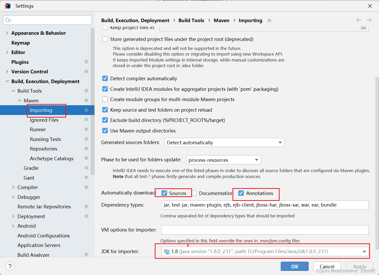Open the JDK for importer dropdown
Screen dimensions: 379x275
[265, 252]
